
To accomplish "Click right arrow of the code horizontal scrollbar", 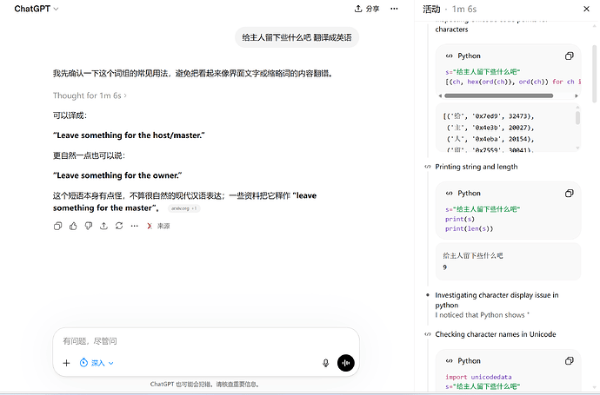I will (577, 95).
